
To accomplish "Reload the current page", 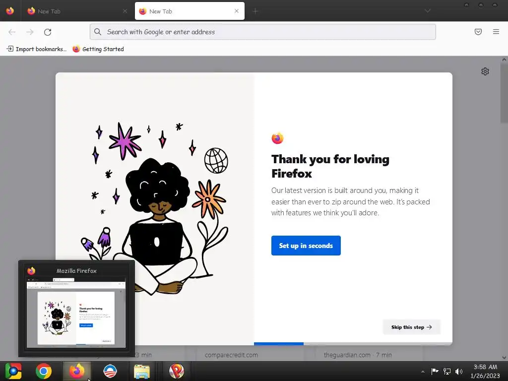I will click(x=48, y=32).
